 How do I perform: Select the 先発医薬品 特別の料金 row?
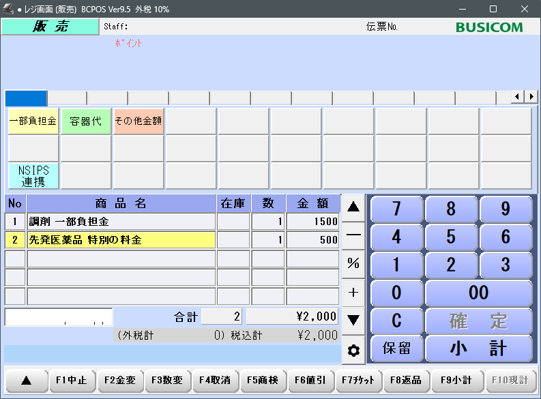pos(121,240)
